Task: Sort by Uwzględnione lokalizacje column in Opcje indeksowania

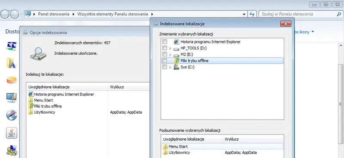Action: (67, 87)
